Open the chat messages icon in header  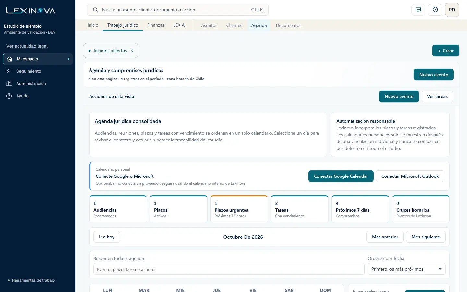tap(418, 10)
